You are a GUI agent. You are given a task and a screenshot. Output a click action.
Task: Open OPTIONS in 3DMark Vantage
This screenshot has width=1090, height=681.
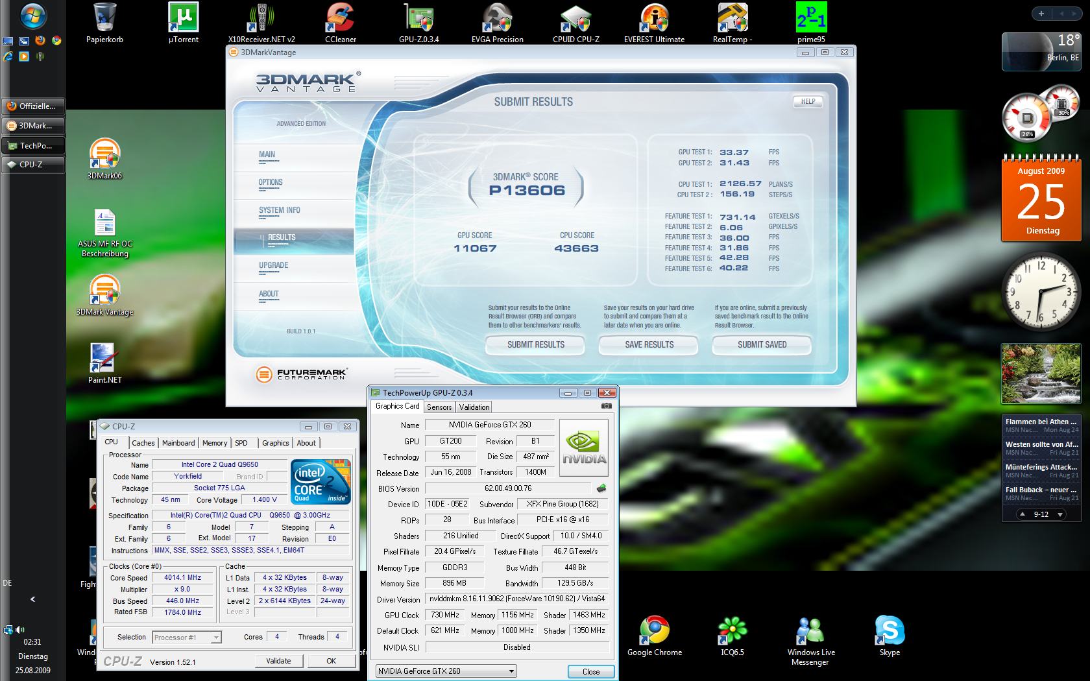(271, 182)
